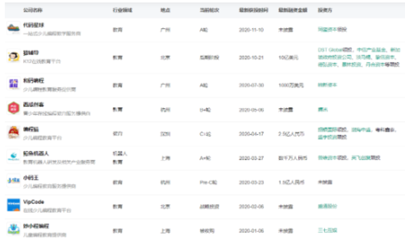Click the date 2020-07-30
Image resolution: width=405 pixels, height=244 pixels.
tap(251, 85)
